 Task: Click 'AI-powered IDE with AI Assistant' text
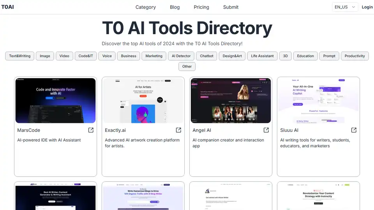coord(49,140)
